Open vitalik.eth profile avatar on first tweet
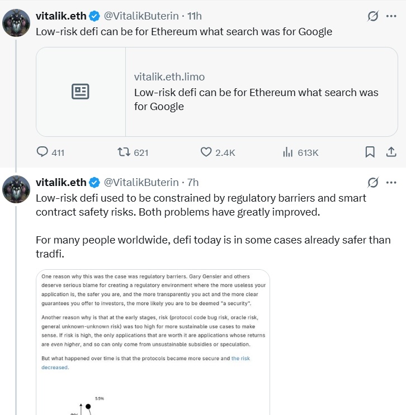This screenshot has width=406, height=415. (x=16, y=23)
